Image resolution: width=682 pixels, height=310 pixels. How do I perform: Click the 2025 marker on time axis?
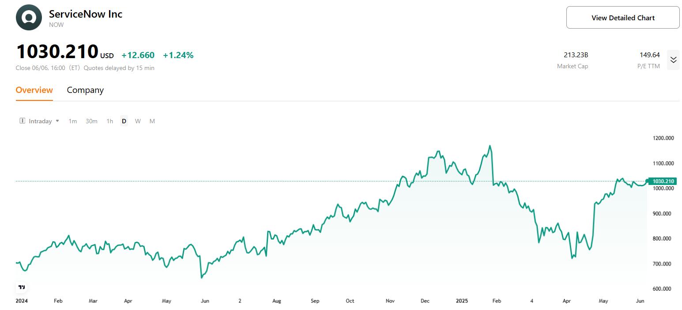(462, 301)
